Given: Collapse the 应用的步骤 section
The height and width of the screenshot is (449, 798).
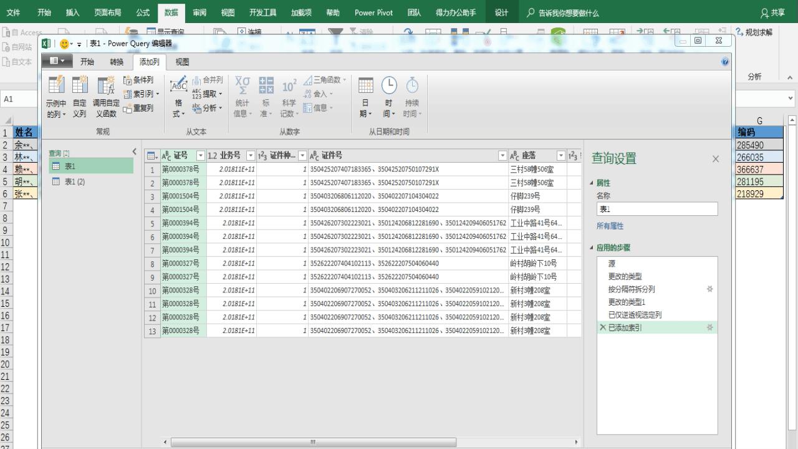Looking at the screenshot, I should pos(592,248).
